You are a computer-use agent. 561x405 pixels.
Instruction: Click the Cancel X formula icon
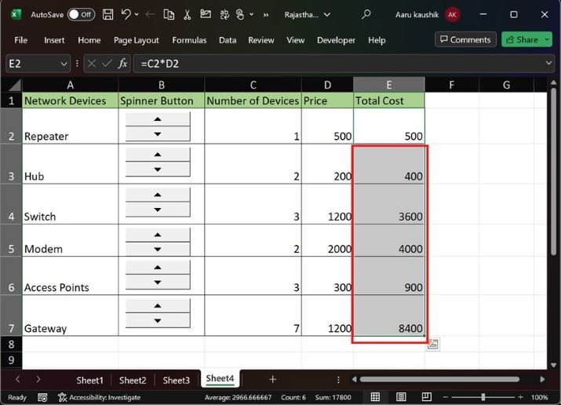[92, 64]
